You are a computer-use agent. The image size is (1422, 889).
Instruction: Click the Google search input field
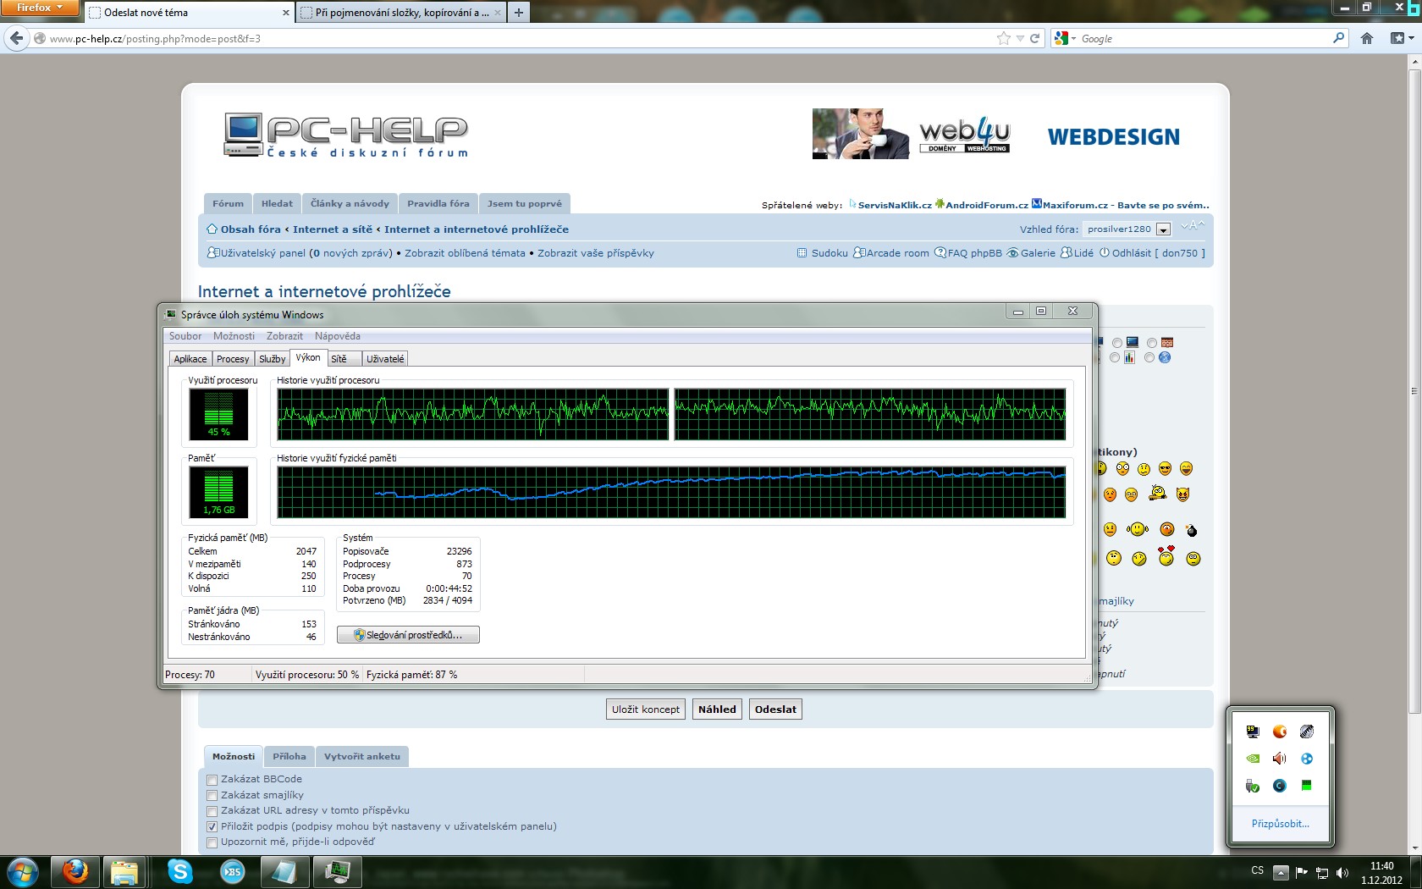[1202, 38]
